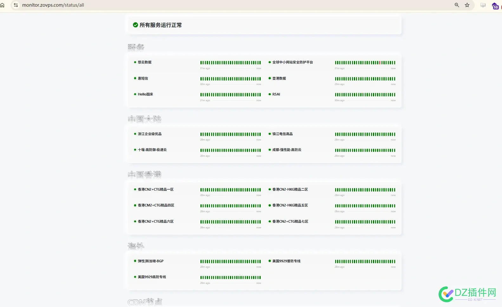Click green status dot beside 香港CN2+CTG精品一区
502x307 pixels.
135,189
